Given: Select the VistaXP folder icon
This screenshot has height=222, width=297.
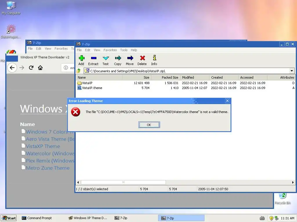Looking at the screenshot, I should coord(79,83).
